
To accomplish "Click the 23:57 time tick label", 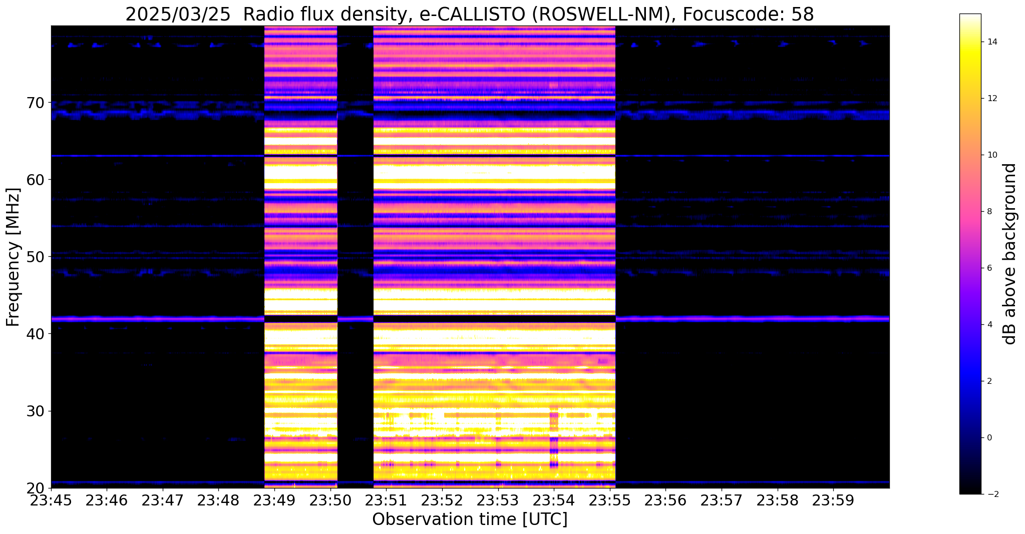I will (x=721, y=500).
